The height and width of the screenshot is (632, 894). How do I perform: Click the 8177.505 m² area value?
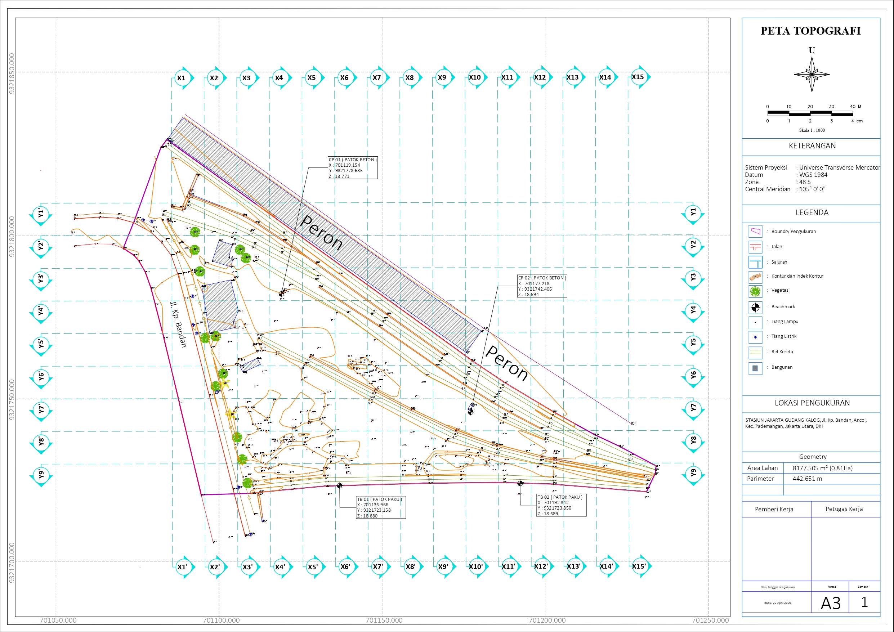click(822, 469)
